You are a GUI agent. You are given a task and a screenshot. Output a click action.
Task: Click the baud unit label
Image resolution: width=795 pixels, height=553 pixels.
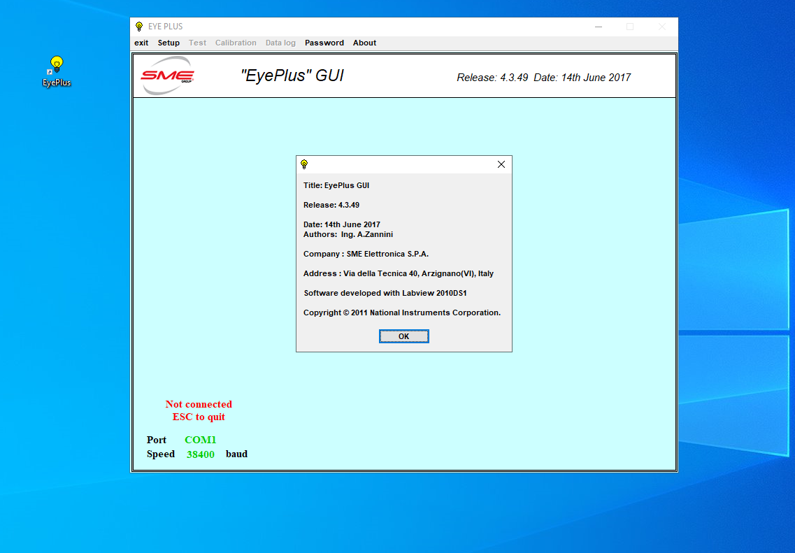pos(236,454)
